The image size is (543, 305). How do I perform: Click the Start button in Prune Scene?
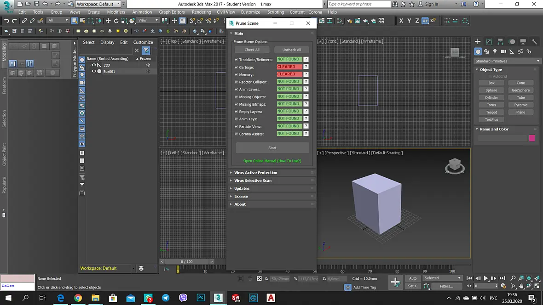tap(272, 147)
